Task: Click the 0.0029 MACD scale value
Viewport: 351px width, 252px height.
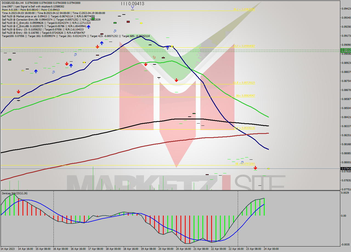Action: [345, 193]
